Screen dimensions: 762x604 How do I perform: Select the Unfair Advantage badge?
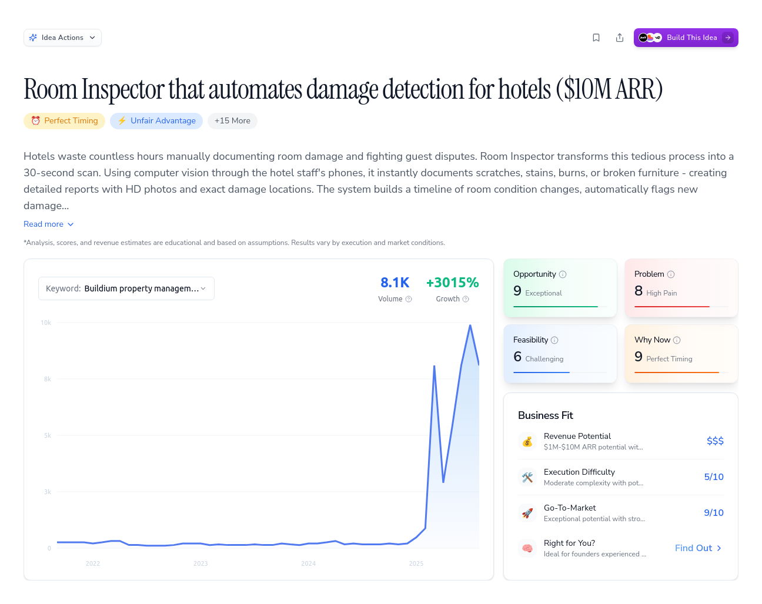pos(156,120)
